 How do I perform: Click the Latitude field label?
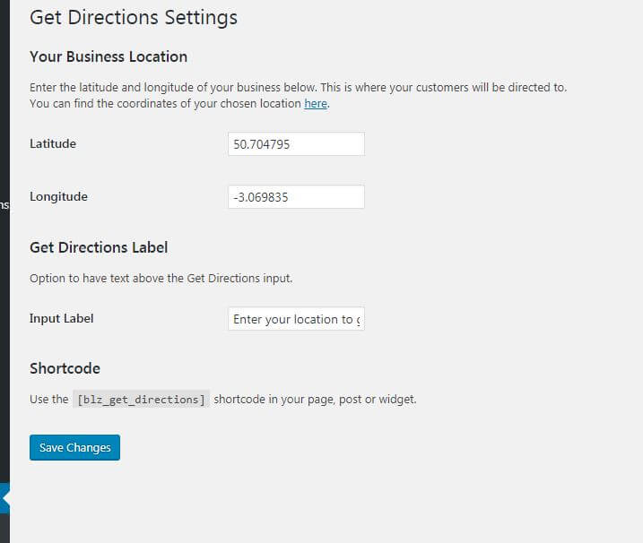pos(53,143)
